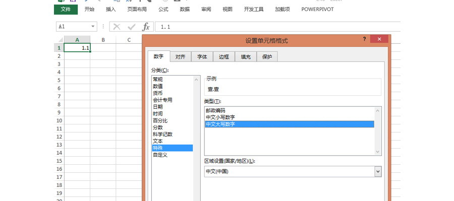454x201 pixels.
Task: Select column C header
Action: click(x=129, y=40)
